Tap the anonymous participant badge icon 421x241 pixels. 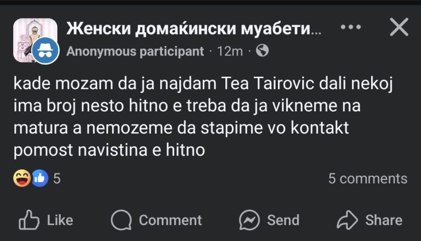pos(45,51)
